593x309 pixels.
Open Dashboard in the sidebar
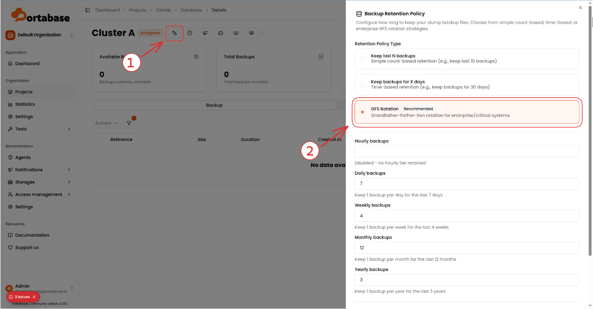pyautogui.click(x=39, y=64)
